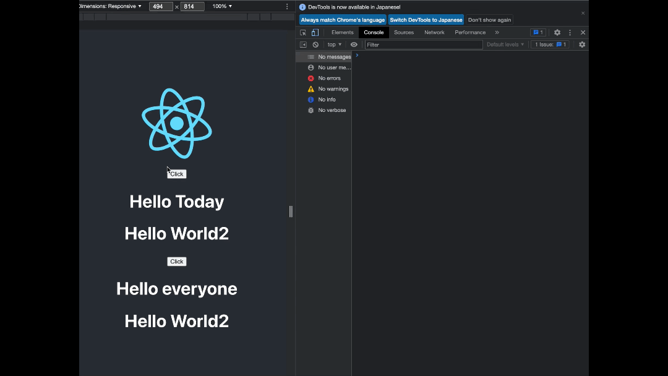The height and width of the screenshot is (376, 668).
Task: Open the Elements tab
Action: [343, 32]
